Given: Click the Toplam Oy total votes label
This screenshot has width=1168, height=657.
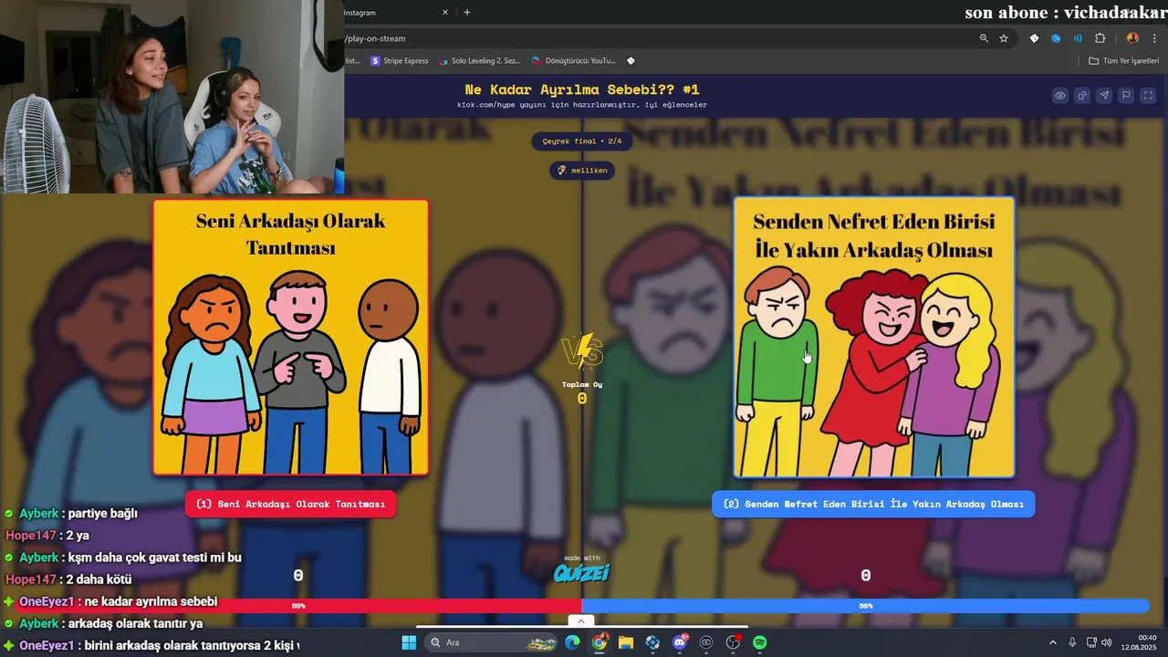Looking at the screenshot, I should (582, 384).
